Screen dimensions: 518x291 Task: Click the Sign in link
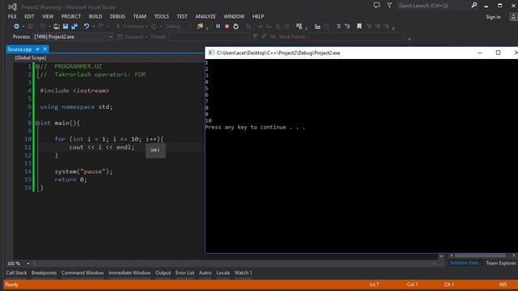493,17
